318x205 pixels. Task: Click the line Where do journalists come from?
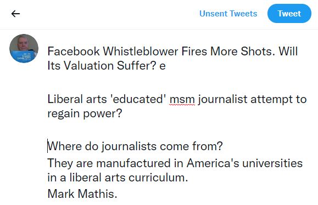(x=135, y=146)
